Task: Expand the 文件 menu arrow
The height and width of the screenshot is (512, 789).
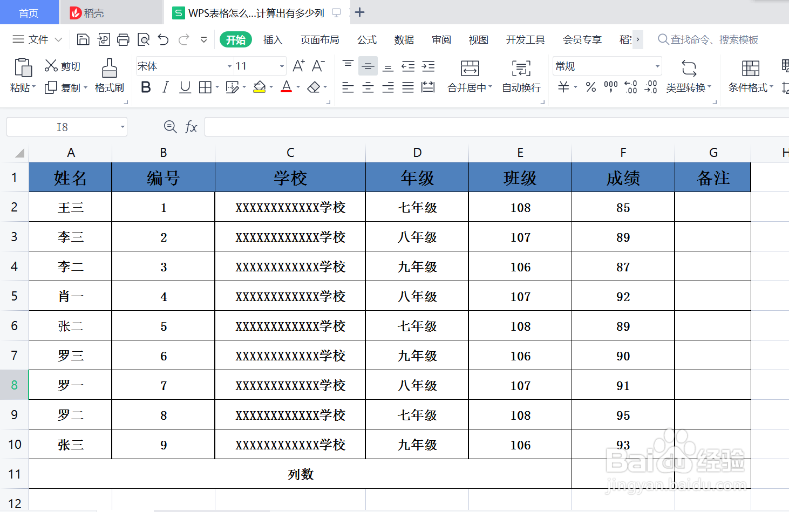Action: pyautogui.click(x=59, y=39)
